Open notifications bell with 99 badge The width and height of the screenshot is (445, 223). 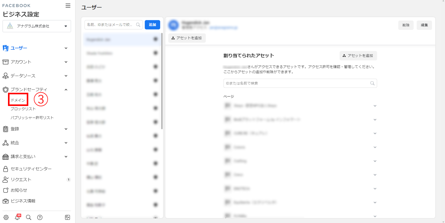17,217
